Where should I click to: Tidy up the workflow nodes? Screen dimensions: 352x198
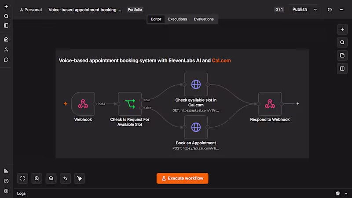point(80,178)
